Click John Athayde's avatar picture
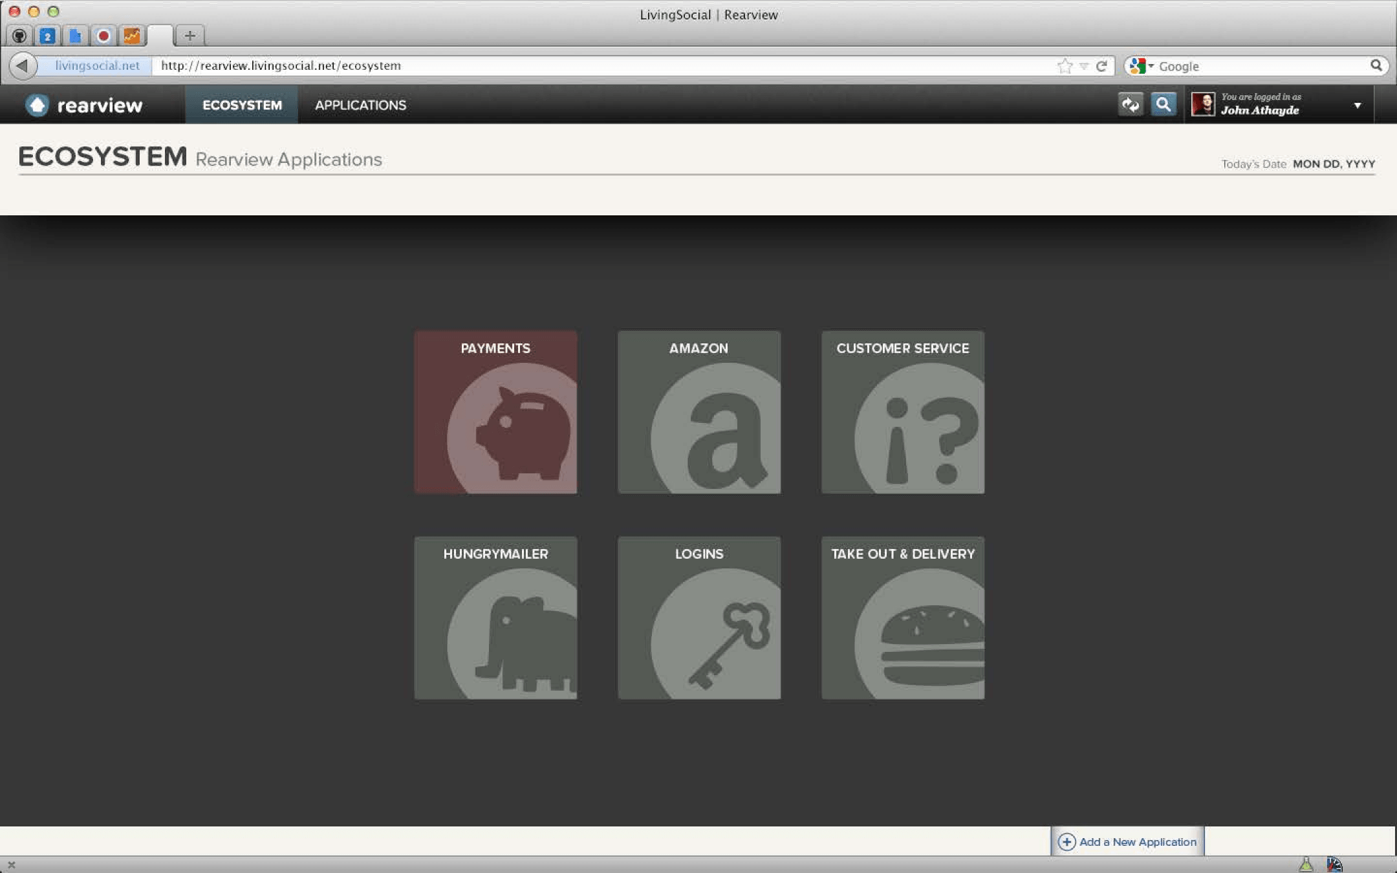This screenshot has width=1397, height=873. tap(1203, 104)
